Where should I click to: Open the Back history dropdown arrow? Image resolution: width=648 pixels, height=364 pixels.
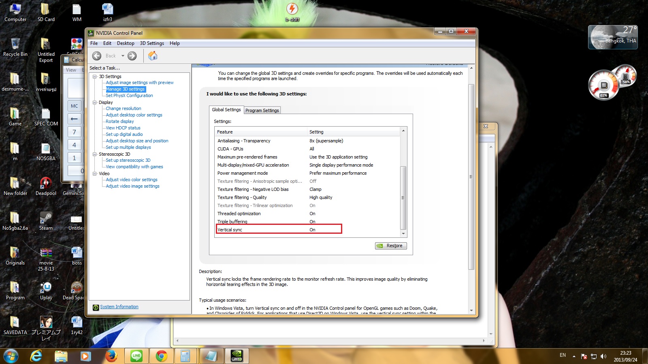pos(123,56)
